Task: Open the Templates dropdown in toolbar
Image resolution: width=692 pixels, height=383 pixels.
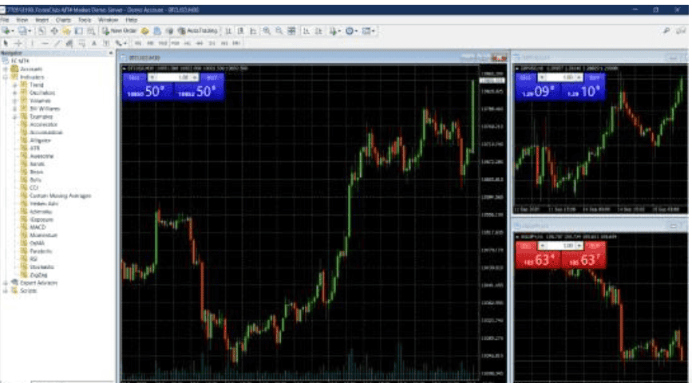Action: coord(368,31)
